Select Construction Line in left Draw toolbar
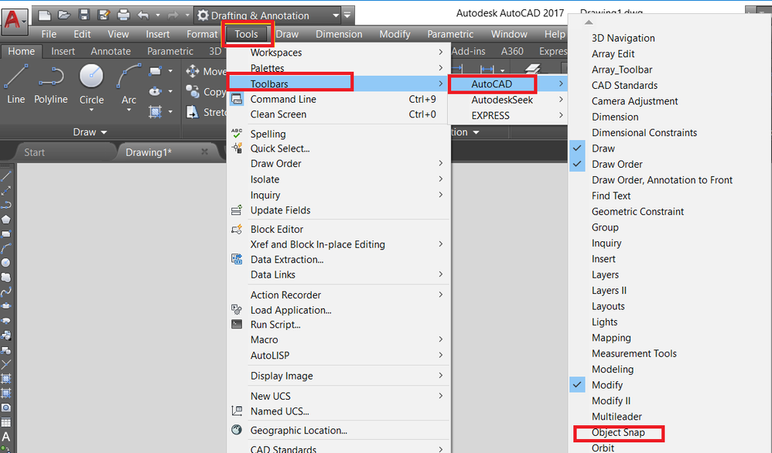This screenshot has height=453, width=772. click(x=6, y=190)
